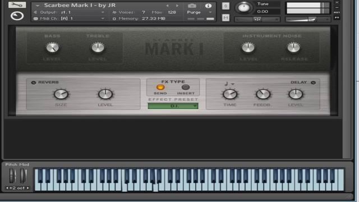Click the PV button on header right
The image size is (359, 202).
coord(337,17)
